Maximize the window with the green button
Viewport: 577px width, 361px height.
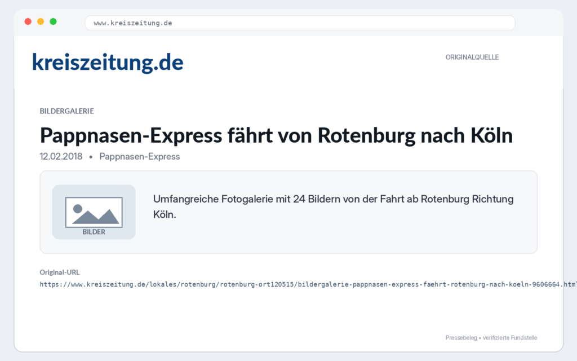pyautogui.click(x=54, y=21)
